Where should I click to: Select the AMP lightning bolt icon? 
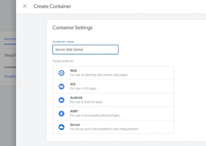tap(61, 114)
